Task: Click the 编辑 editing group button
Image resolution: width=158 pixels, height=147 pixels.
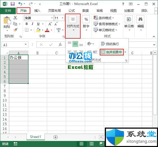Action: (141, 23)
